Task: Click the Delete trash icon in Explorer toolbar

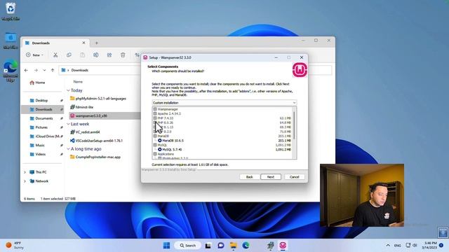Action: [123, 55]
